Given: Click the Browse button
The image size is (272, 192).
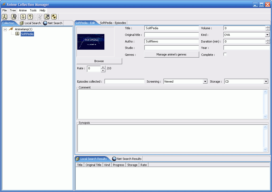Looking at the screenshot, I should [99, 61].
